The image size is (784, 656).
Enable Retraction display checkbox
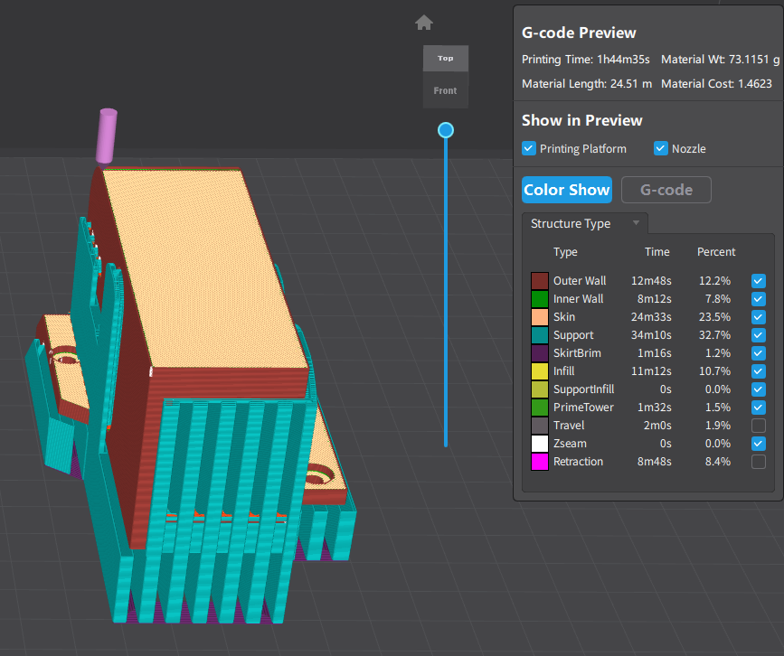(758, 462)
